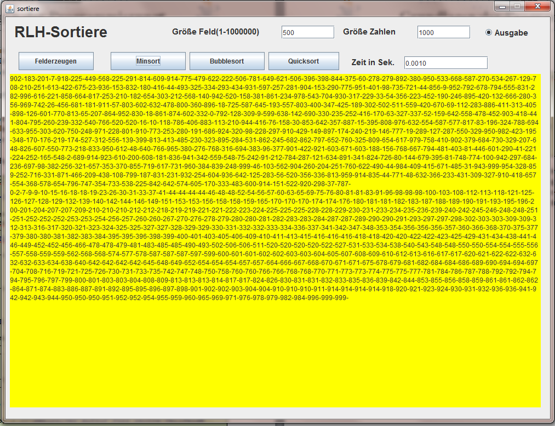The height and width of the screenshot is (426, 555).
Task: Click the sortiere title bar text
Action: 28,9
